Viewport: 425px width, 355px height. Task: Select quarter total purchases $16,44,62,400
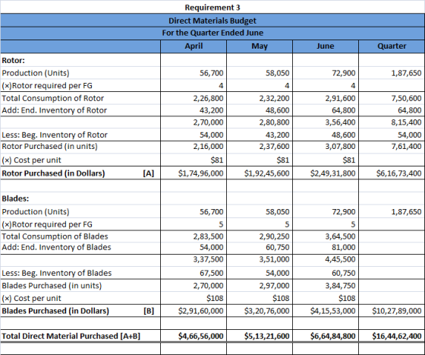(397, 336)
